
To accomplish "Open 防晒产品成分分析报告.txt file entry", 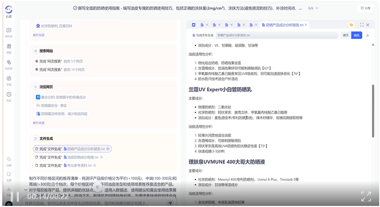I will [72, 149].
